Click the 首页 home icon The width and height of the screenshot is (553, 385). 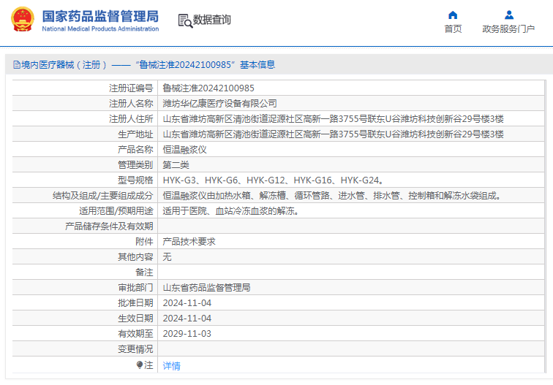coord(453,15)
